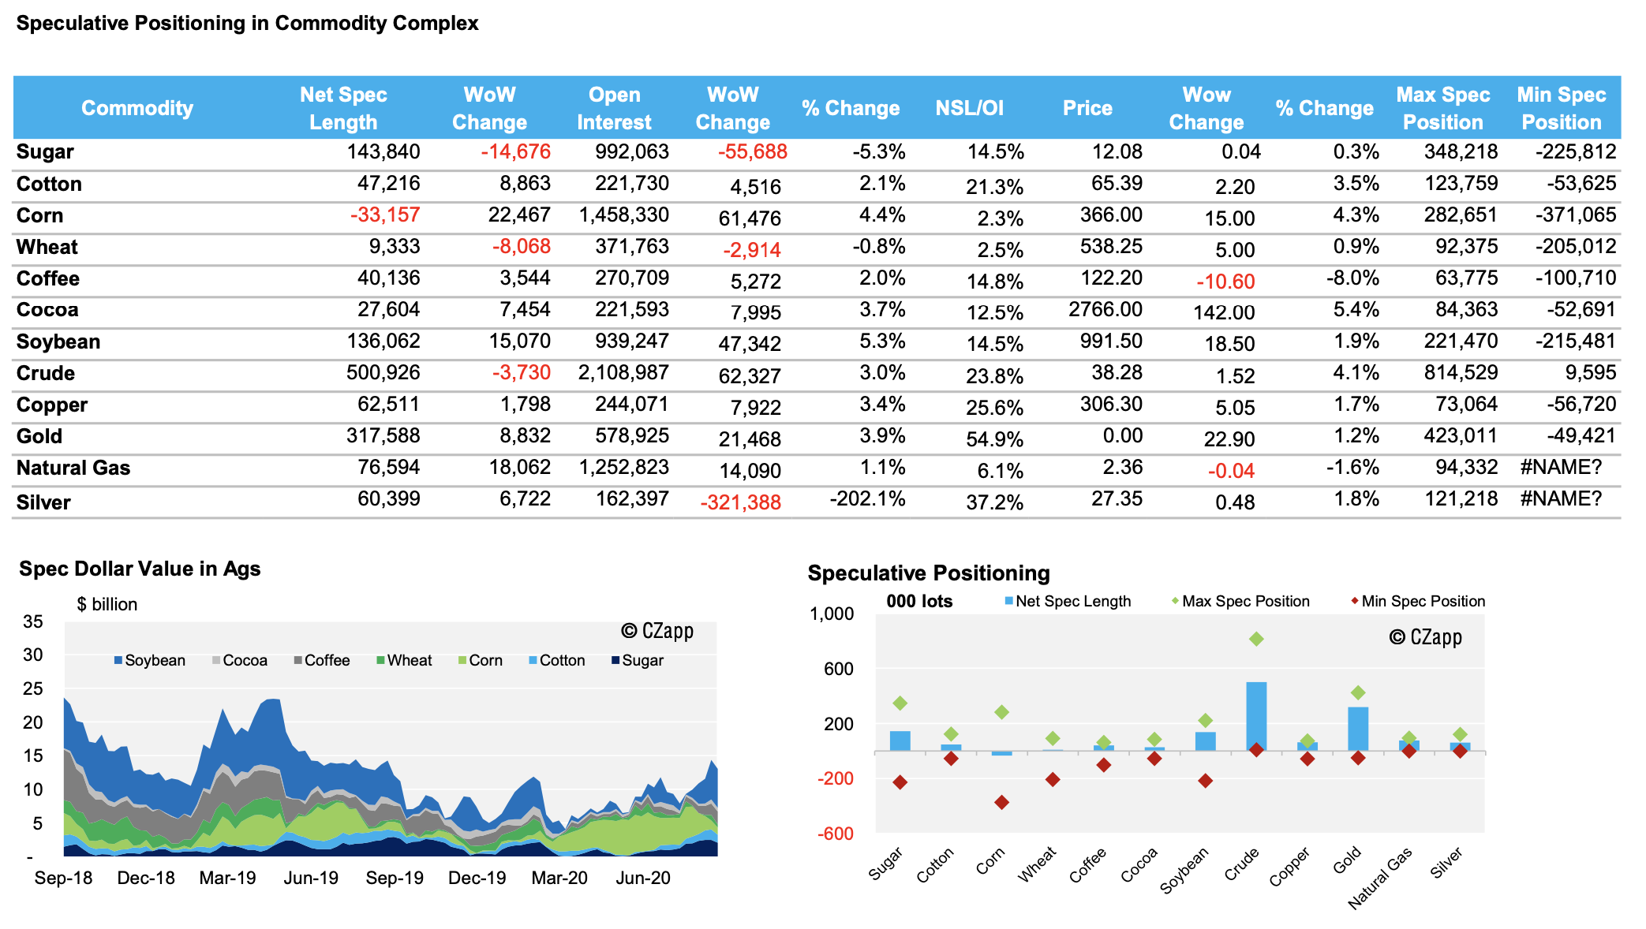Image resolution: width=1646 pixels, height=929 pixels.
Task: Click Natural Gas axis label on bar chart
Action: pos(1380,879)
